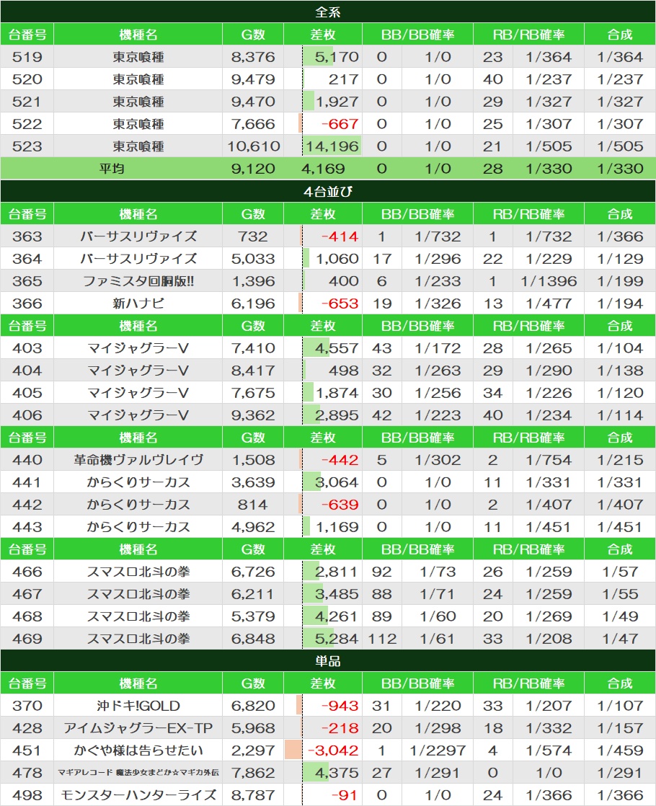
Task: Click スマスロ北斗の拳 name in row 466
Action: 138,572
